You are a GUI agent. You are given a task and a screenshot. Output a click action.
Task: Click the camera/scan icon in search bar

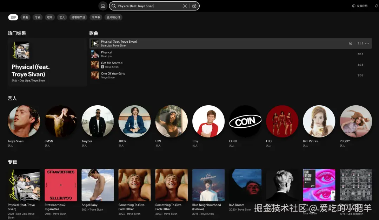click(x=194, y=6)
